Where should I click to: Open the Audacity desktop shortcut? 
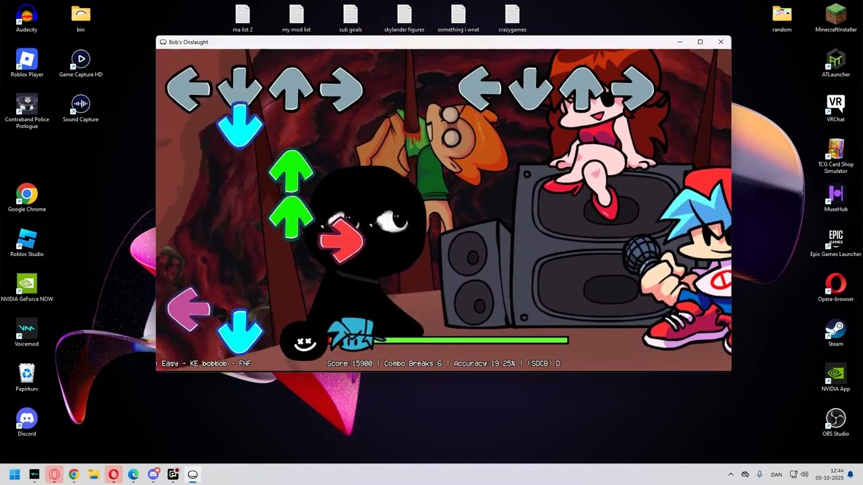pos(27,18)
